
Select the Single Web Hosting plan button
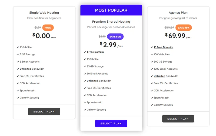click(44, 111)
